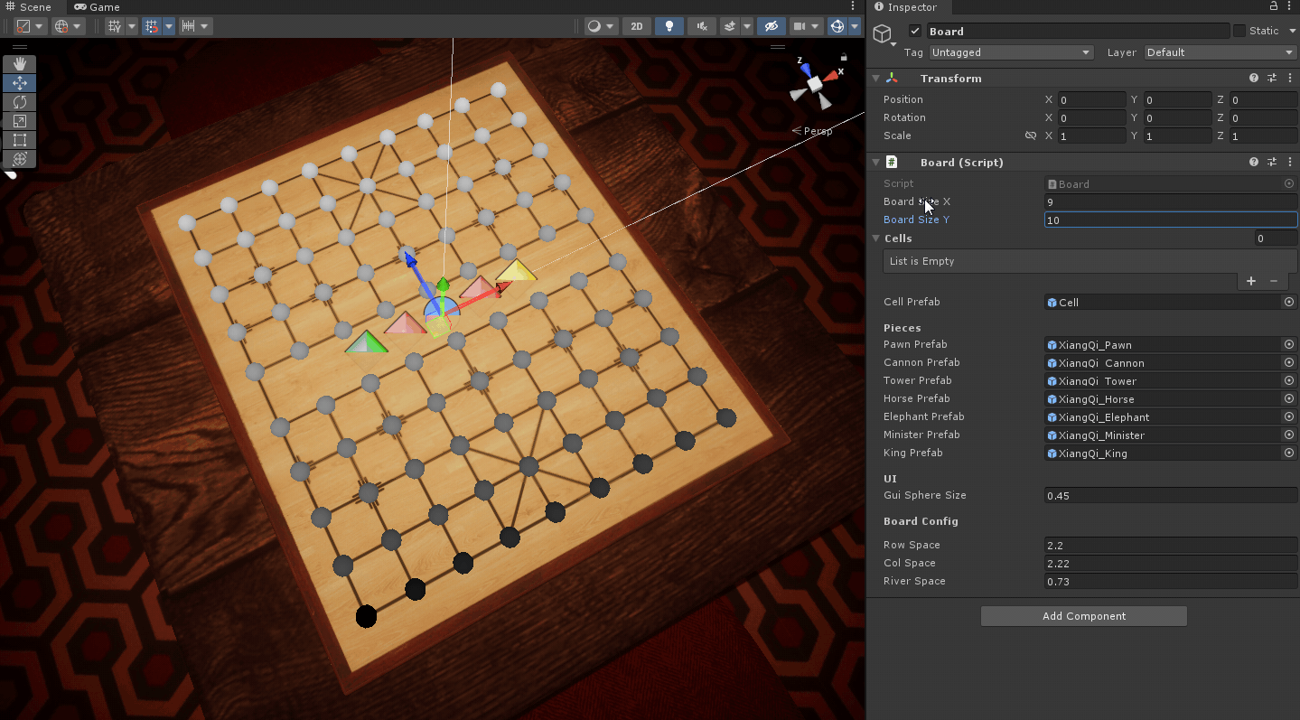
Task: Lock the Inspector with the padlock icon
Action: (x=1272, y=6)
